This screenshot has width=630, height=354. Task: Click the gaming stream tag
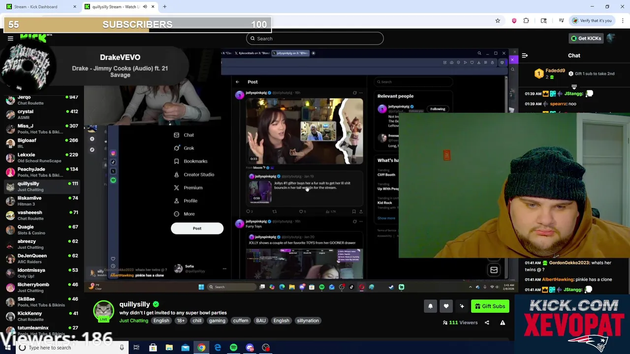point(217,321)
